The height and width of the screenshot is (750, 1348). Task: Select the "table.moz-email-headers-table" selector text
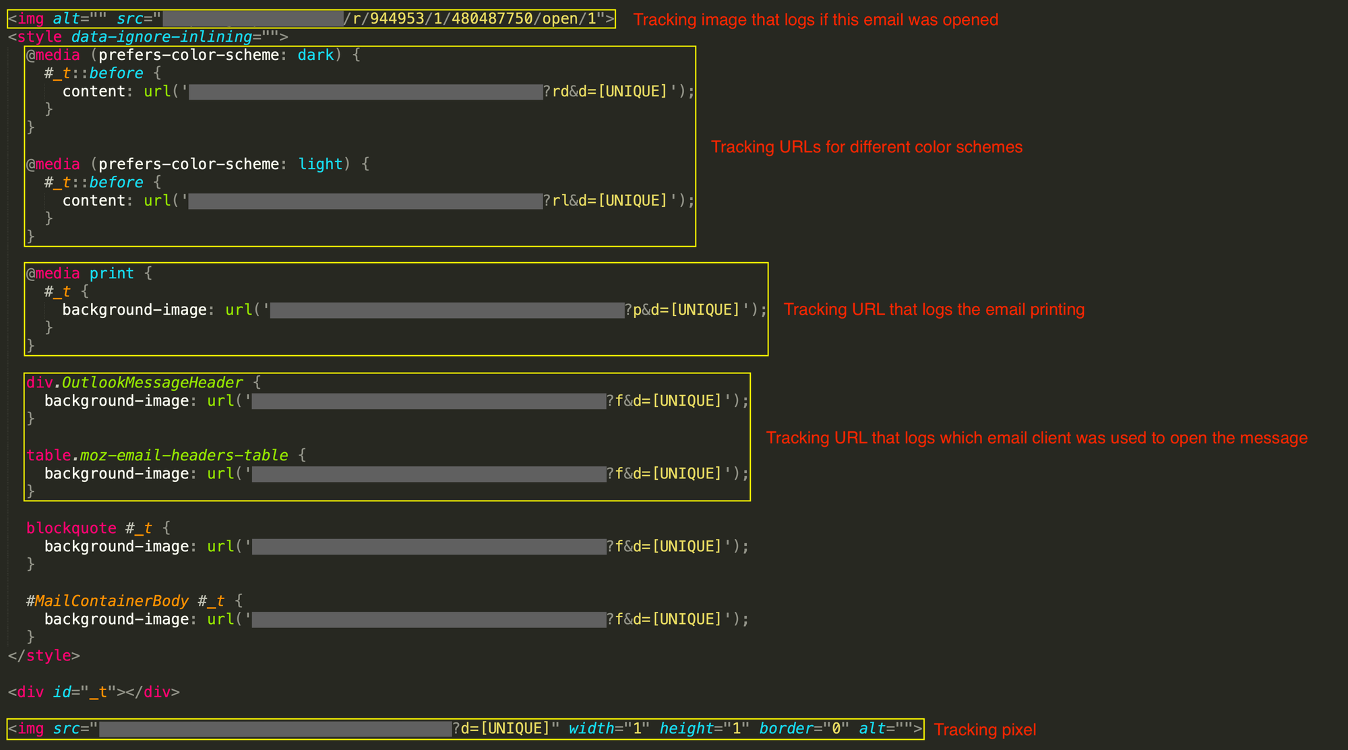pyautogui.click(x=157, y=456)
